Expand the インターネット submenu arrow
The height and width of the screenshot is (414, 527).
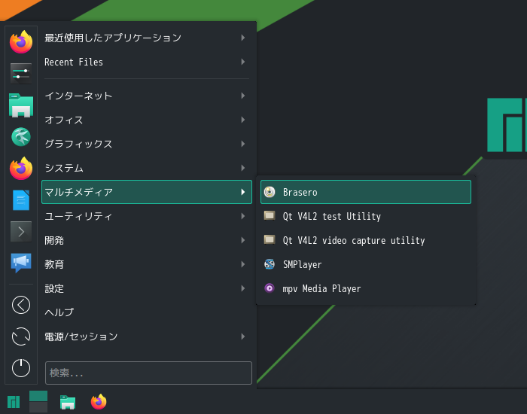pyautogui.click(x=243, y=96)
